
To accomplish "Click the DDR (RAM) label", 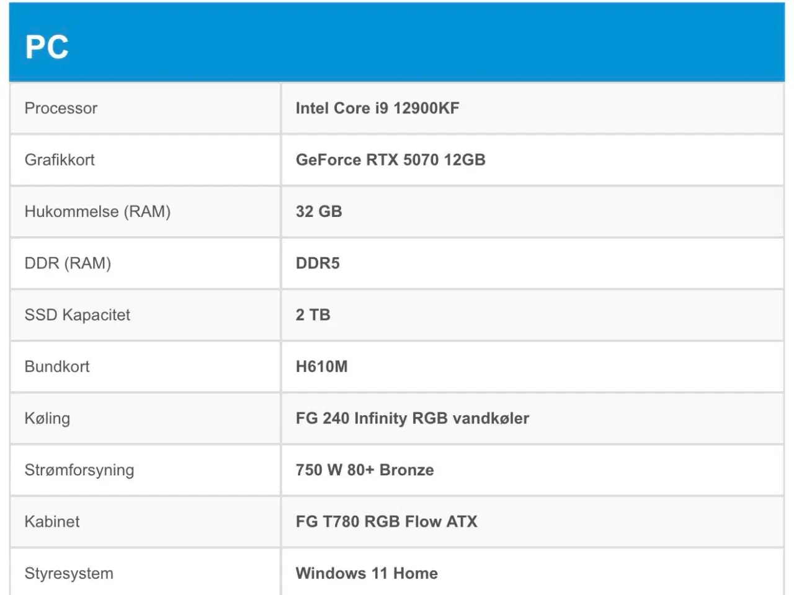I will pyautogui.click(x=68, y=263).
